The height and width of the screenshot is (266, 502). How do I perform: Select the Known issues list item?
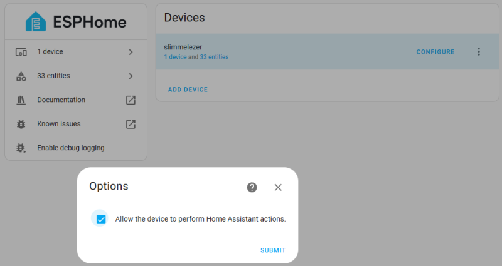tap(59, 124)
